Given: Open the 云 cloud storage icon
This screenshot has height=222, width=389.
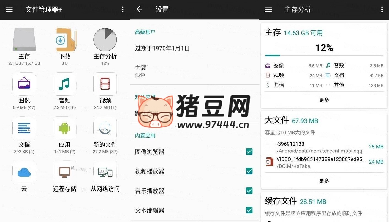Looking at the screenshot, I should [24, 173].
